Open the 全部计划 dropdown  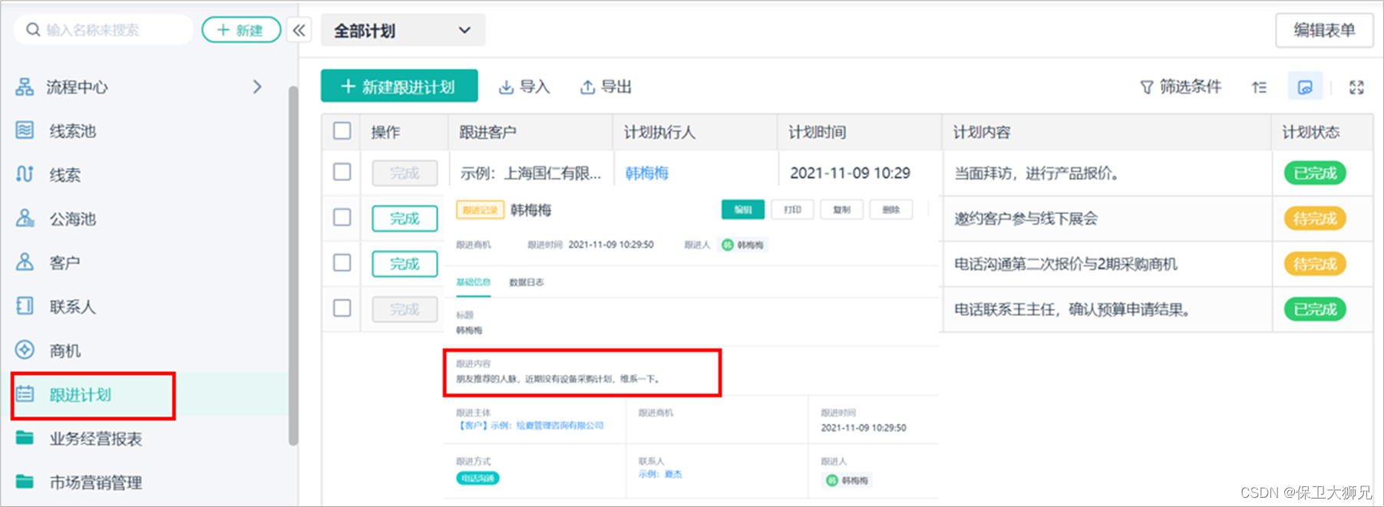point(403,31)
